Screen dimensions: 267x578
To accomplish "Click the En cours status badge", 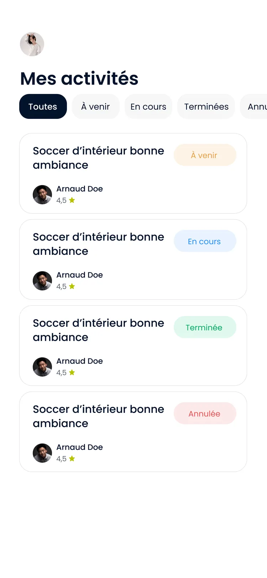I will click(205, 241).
